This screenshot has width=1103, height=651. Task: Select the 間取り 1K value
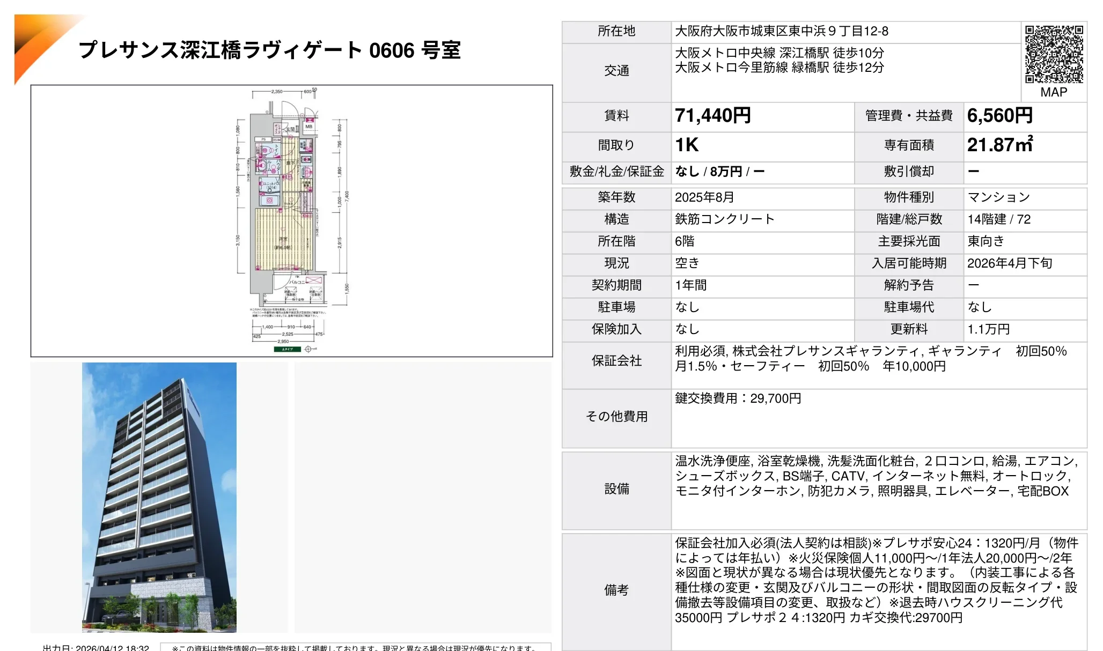[x=687, y=144]
